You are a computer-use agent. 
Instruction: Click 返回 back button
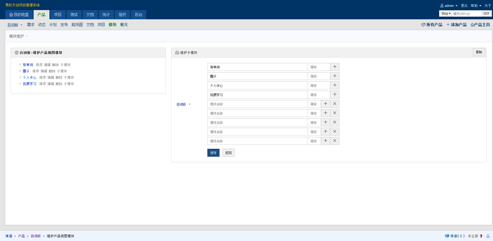(x=229, y=153)
